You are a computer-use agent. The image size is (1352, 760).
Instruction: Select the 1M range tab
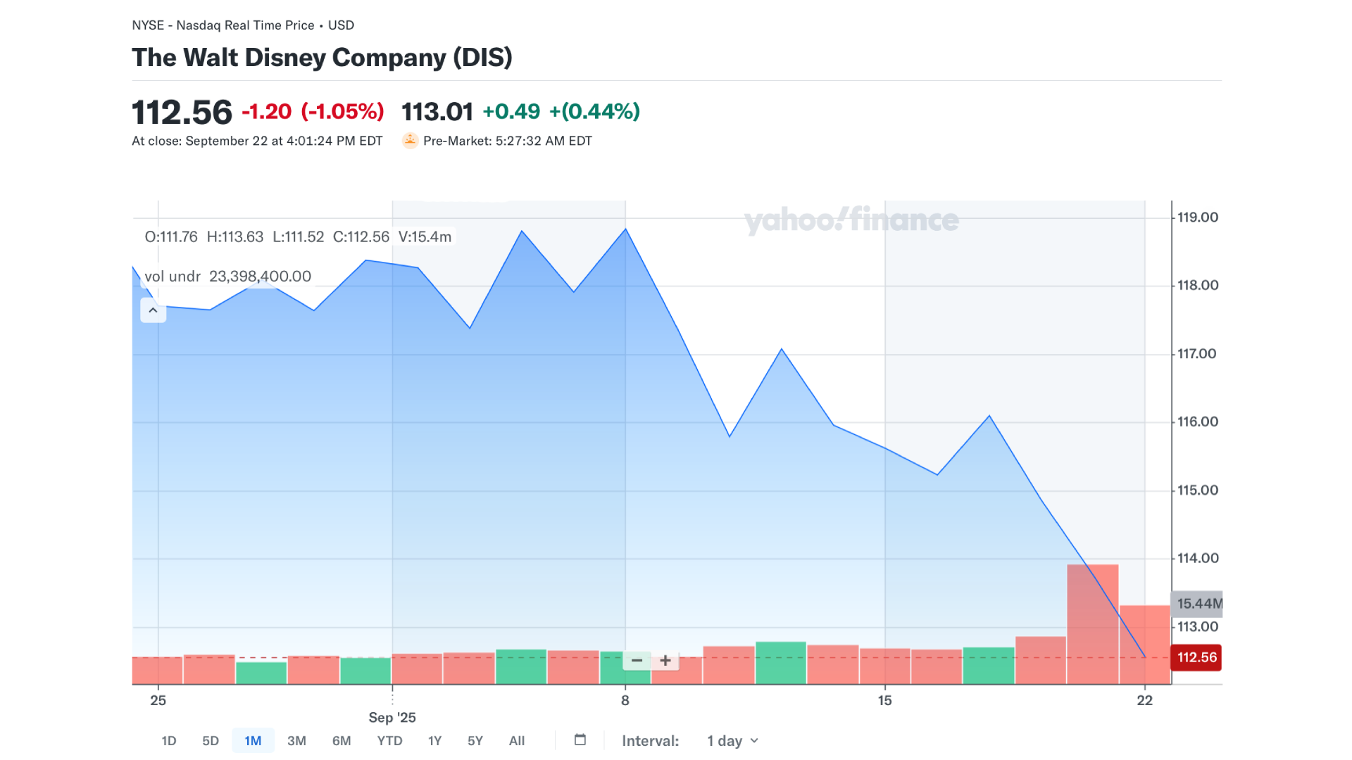[253, 741]
